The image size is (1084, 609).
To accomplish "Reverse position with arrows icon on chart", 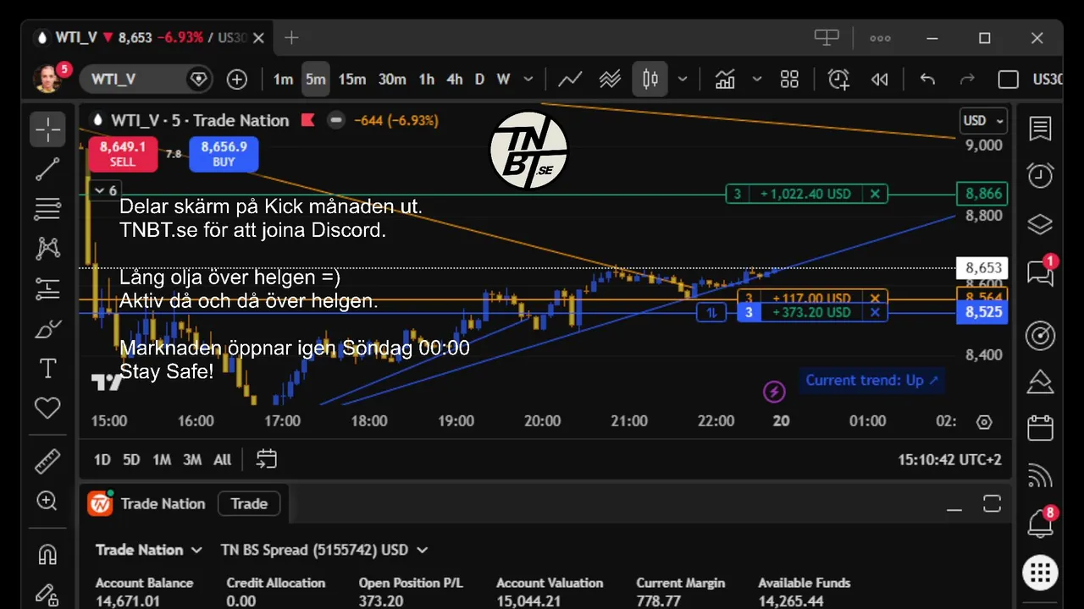I will (711, 313).
